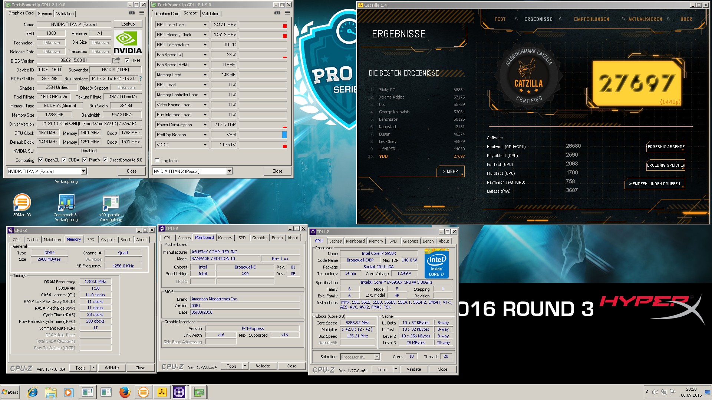Click Validate in the CPU-Z CPU window
This screenshot has width=712, height=400.
414,369
